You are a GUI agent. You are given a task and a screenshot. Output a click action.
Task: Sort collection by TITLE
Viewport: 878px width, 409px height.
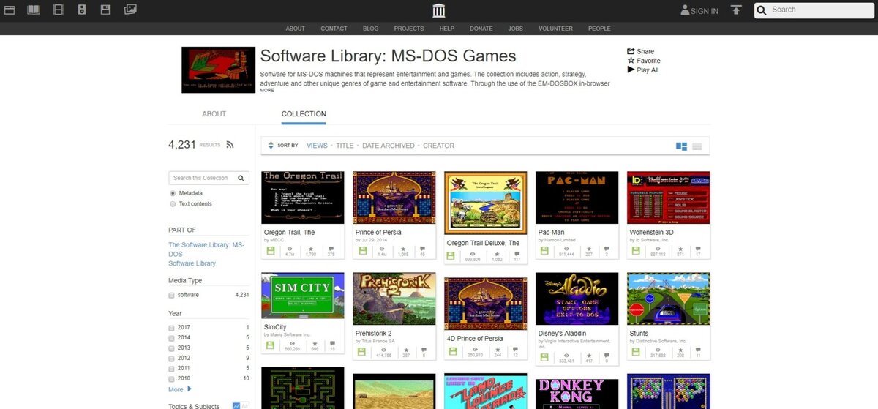click(x=345, y=146)
